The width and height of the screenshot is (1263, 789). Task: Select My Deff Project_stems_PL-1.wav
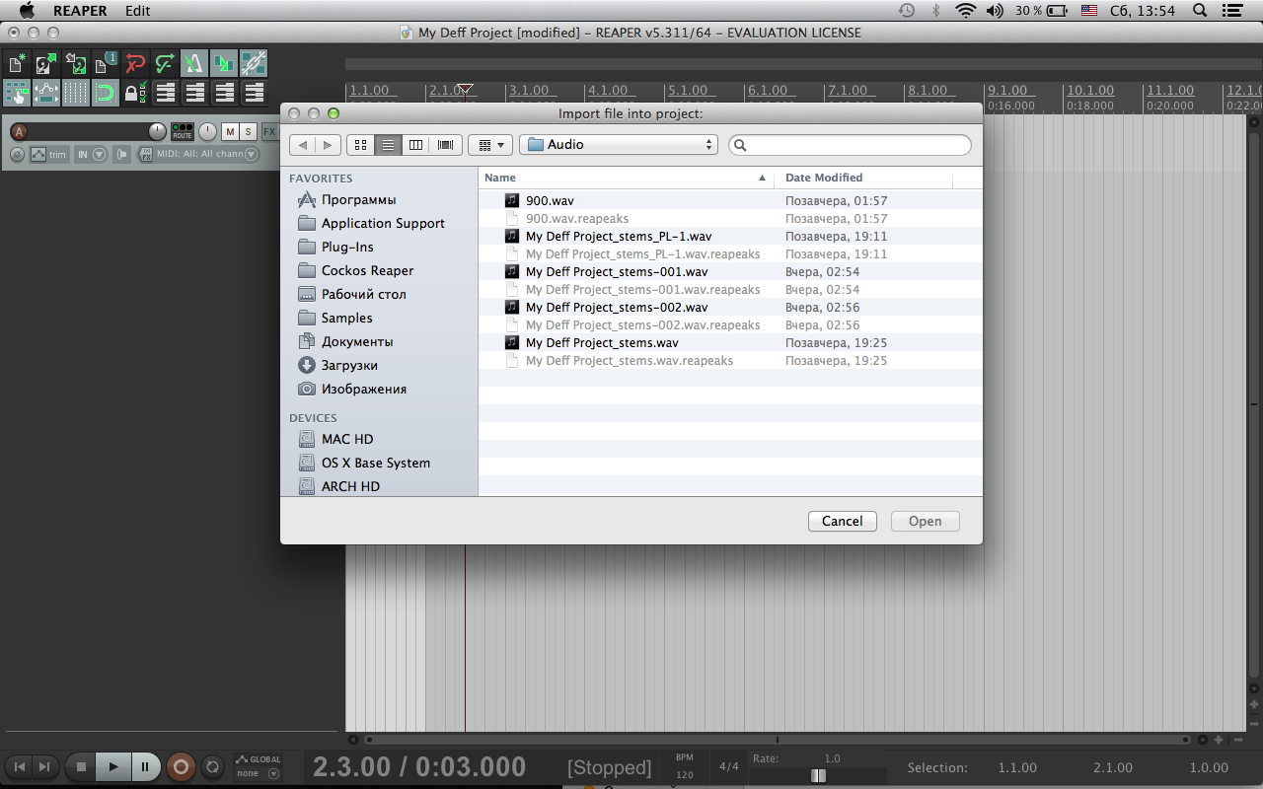point(730,236)
